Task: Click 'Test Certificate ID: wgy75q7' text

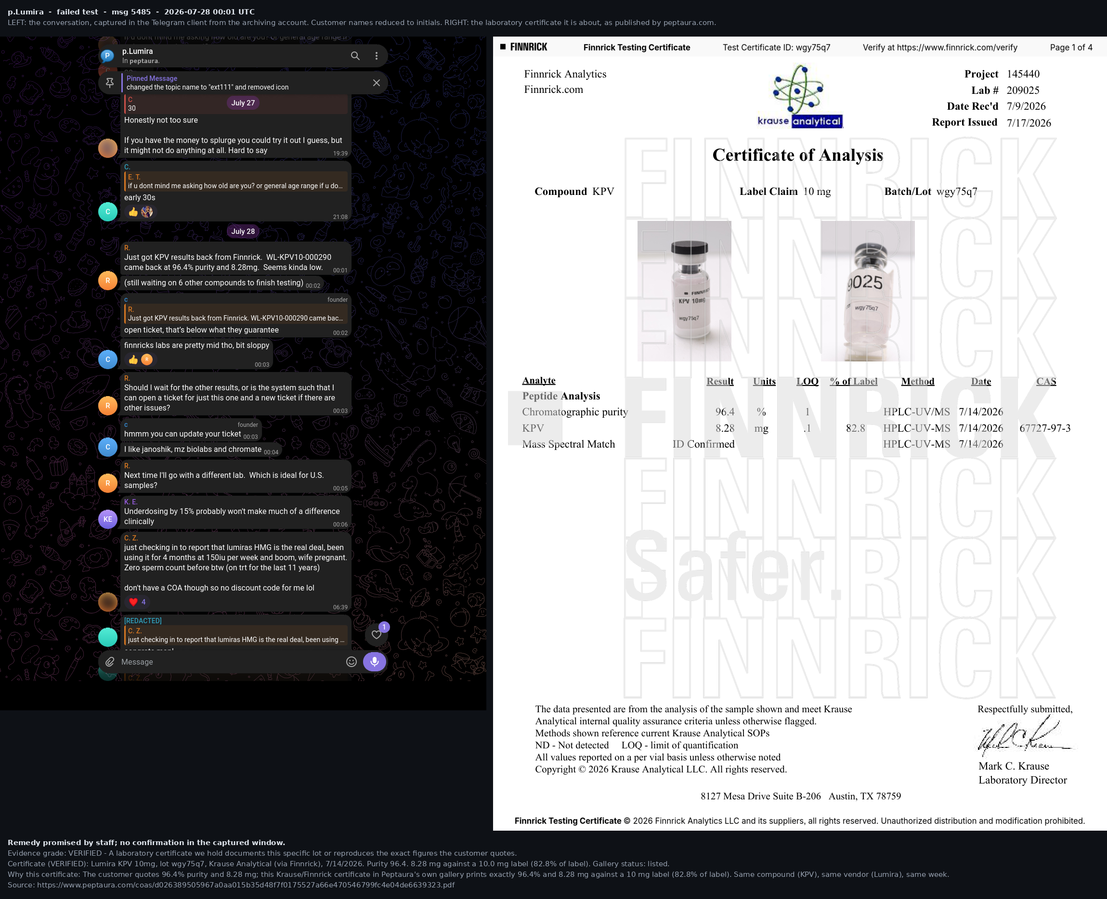Action: pos(776,48)
